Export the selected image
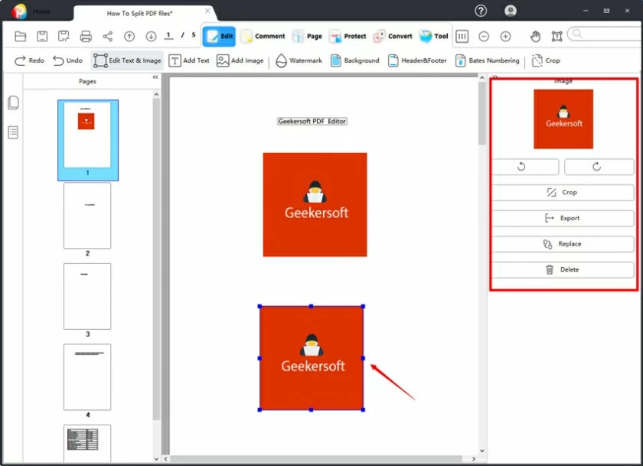This screenshot has width=643, height=466. click(x=563, y=218)
